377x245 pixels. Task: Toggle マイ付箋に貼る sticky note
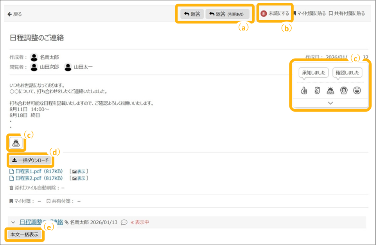pyautogui.click(x=309, y=14)
